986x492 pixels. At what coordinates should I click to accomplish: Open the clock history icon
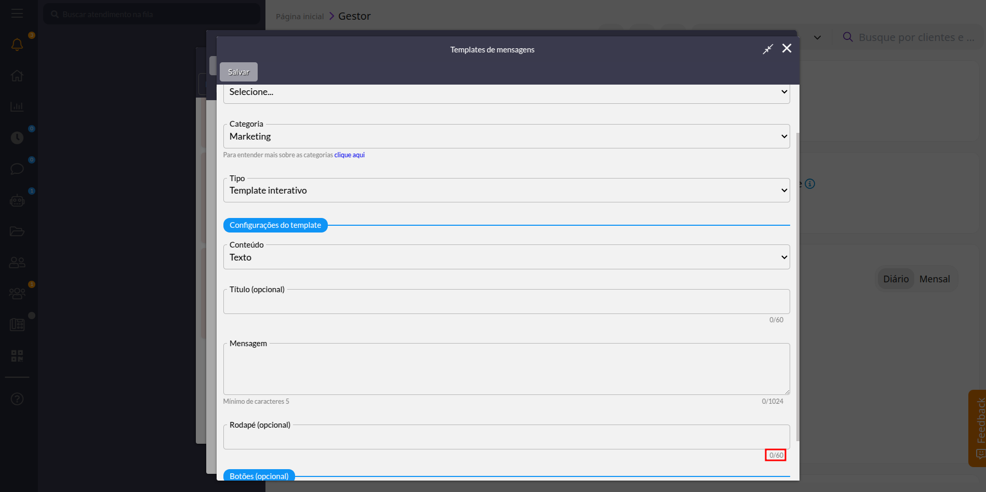(17, 138)
